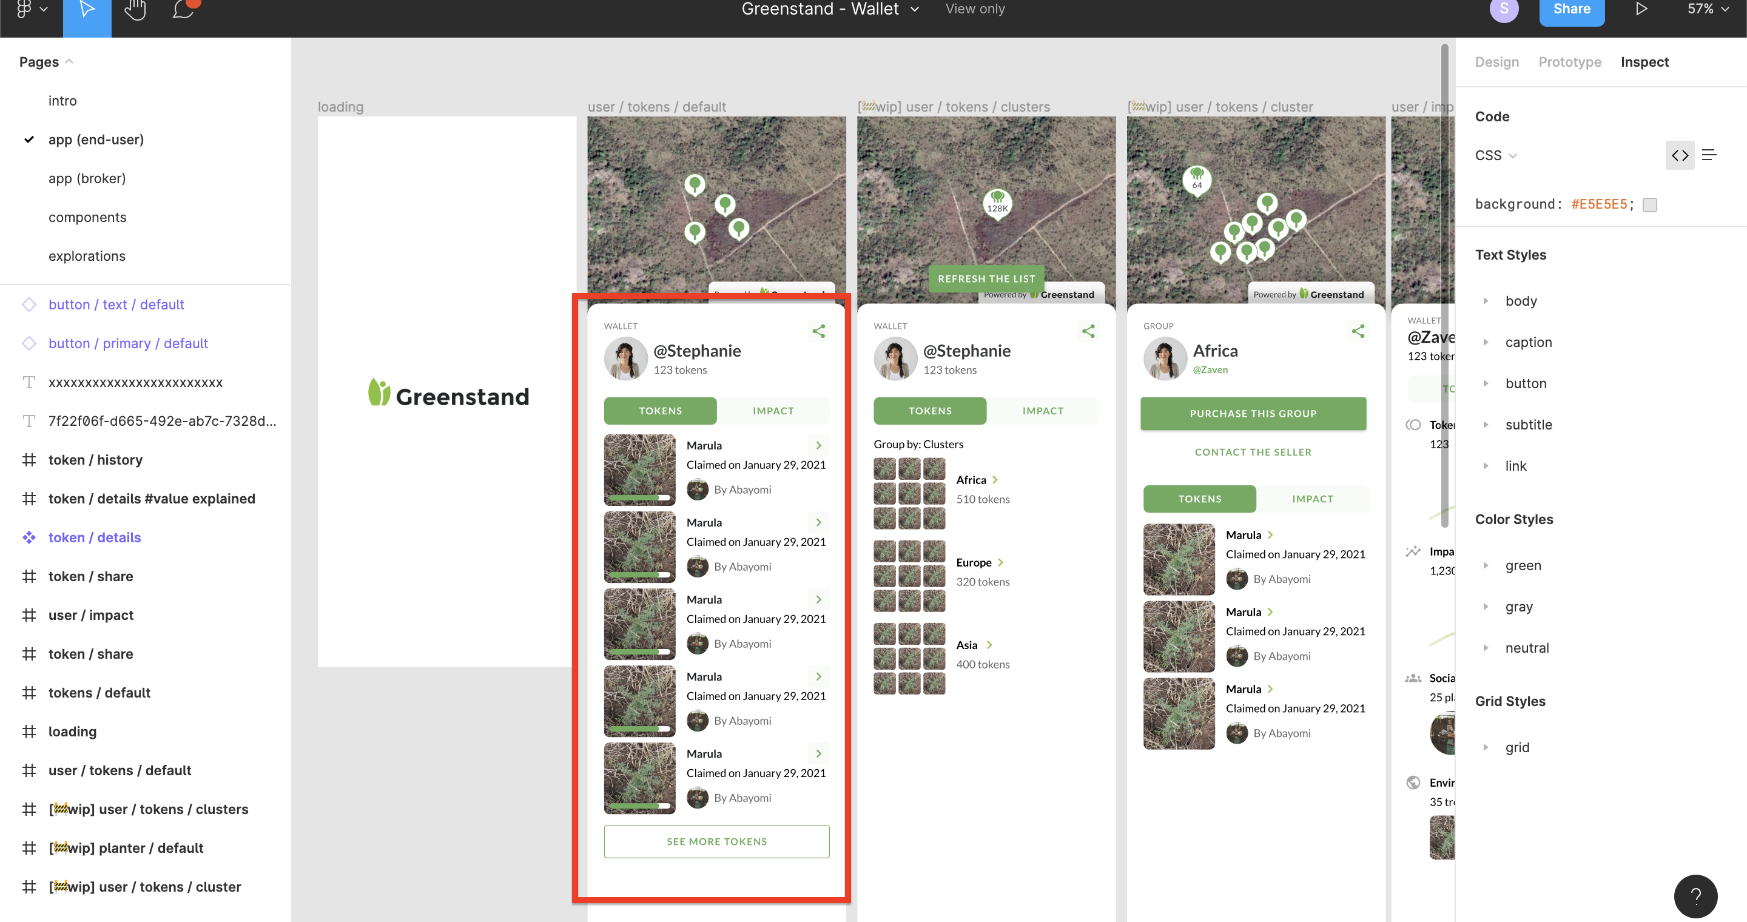Switch code panel to table view icon
This screenshot has height=922, width=1747.
click(1709, 155)
